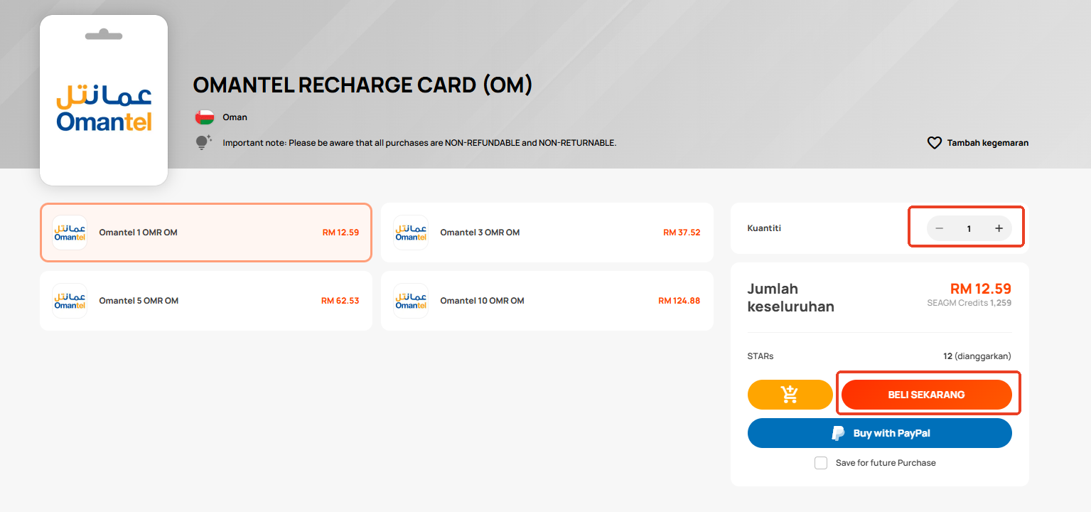Screen dimensions: 1091x512
Task: Click the add-to-cart icon button
Action: pos(790,395)
